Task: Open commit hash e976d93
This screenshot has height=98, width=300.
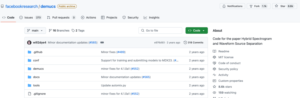Action: (x=159, y=43)
